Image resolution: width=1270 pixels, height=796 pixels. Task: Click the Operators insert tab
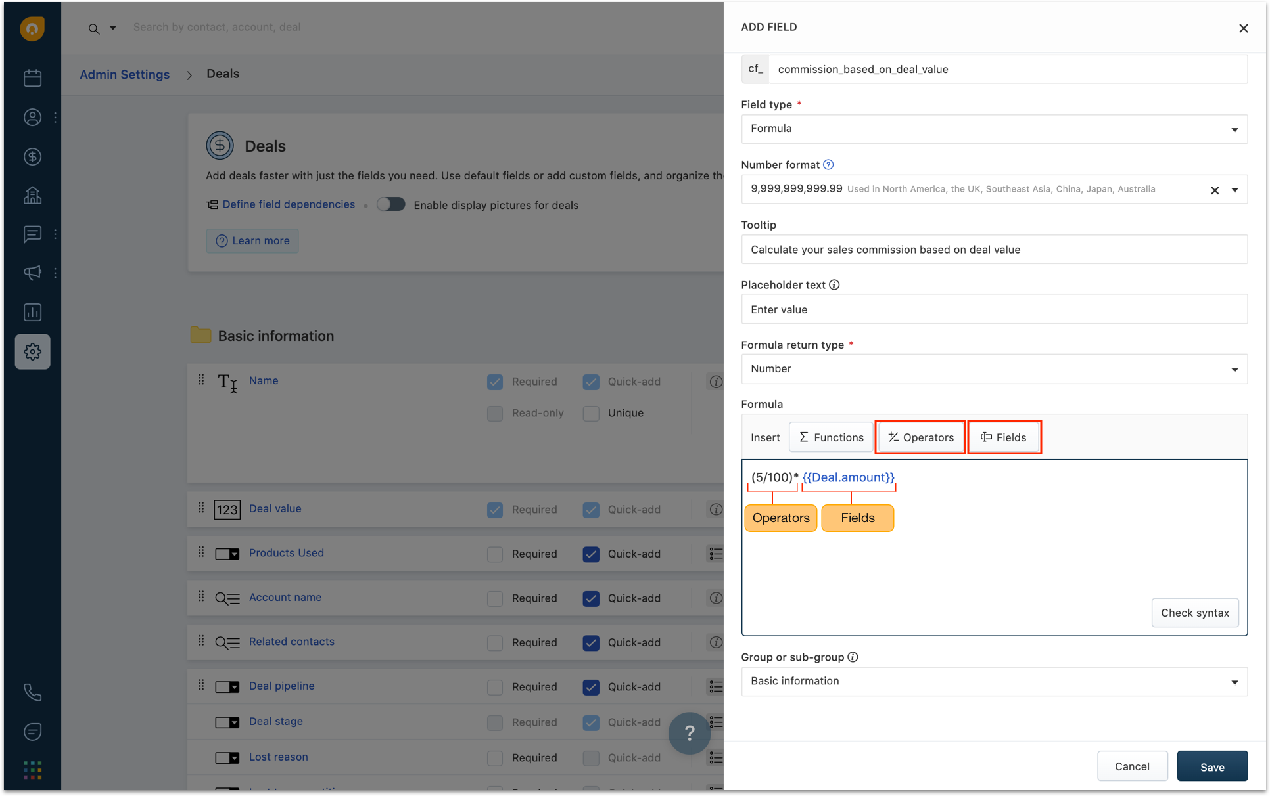click(920, 437)
